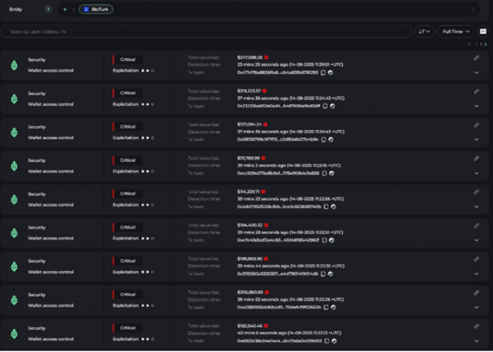
Task: Click the link icon on the $184,400.32 alert
Action: tap(476, 225)
